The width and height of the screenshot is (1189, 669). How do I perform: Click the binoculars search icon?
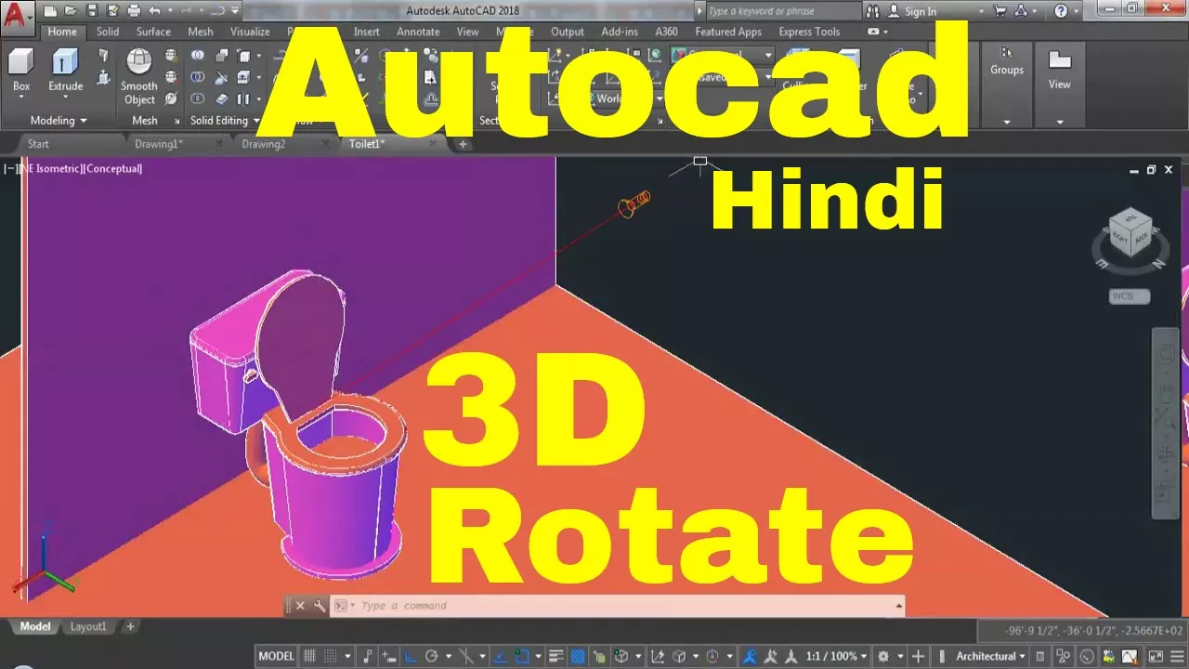coord(874,11)
